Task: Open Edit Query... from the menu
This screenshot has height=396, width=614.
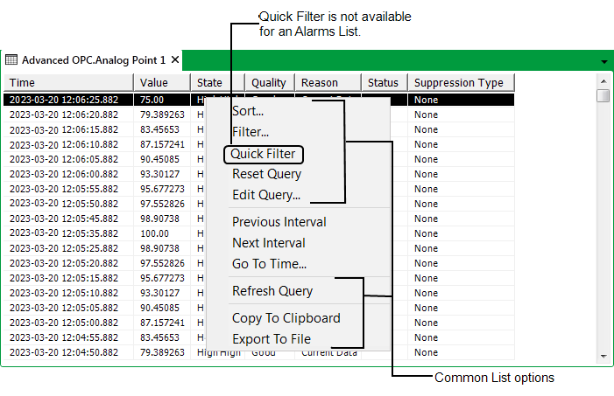Action: (x=265, y=195)
